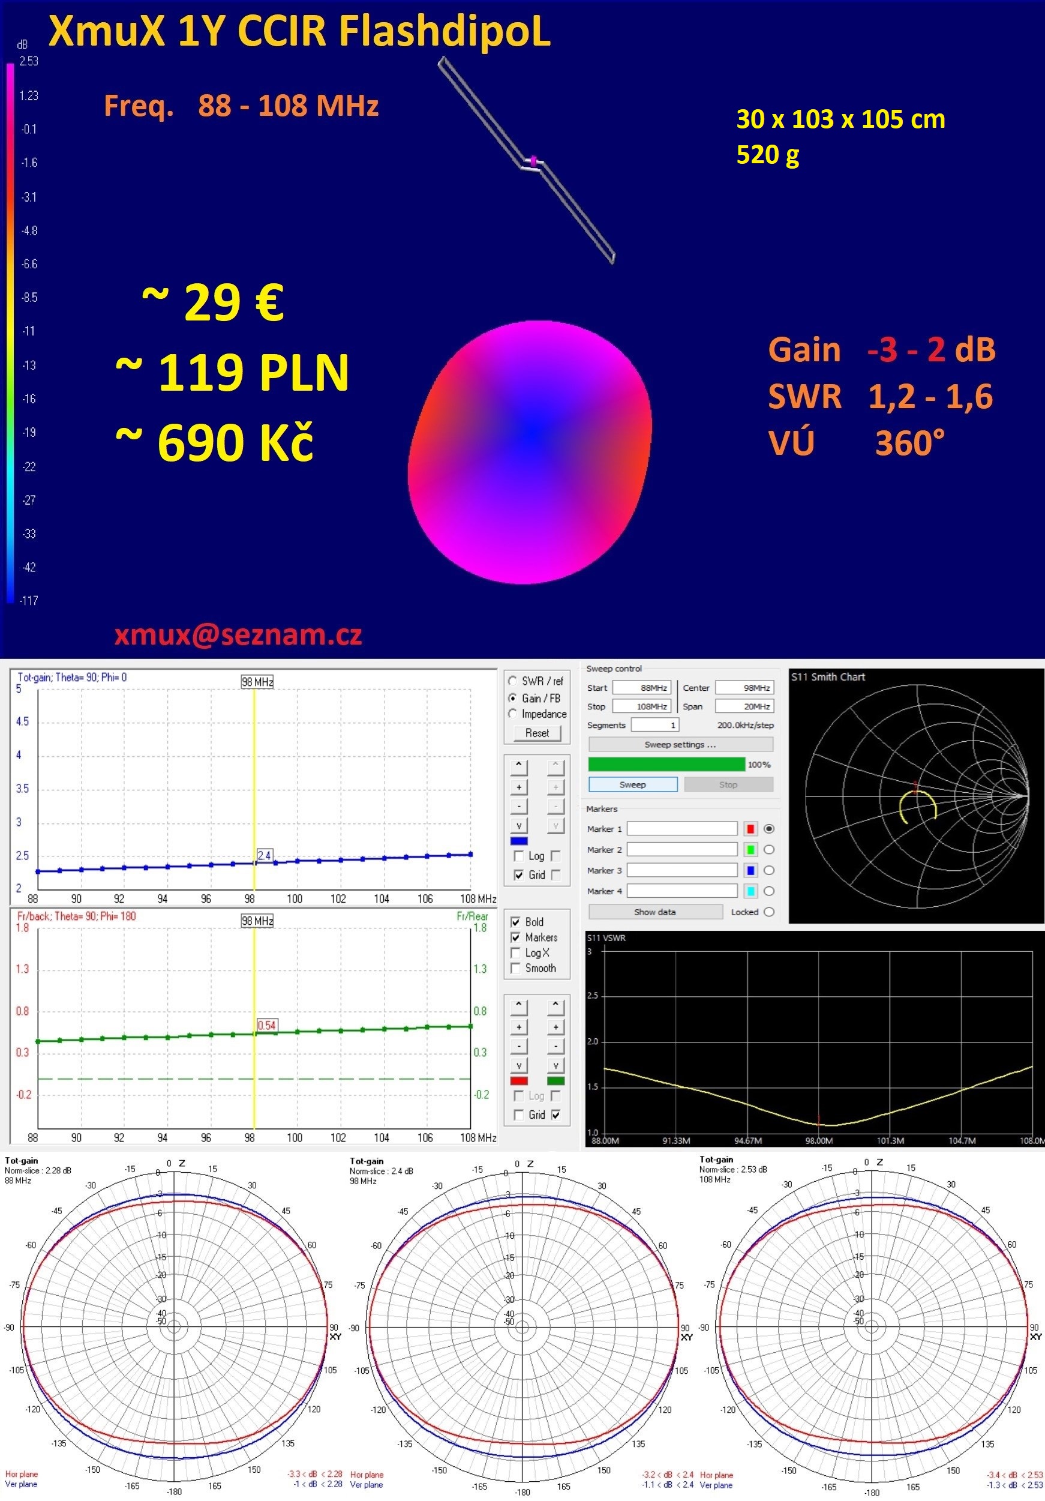
Task: Click the blue trace color swatch
Action: tap(518, 841)
